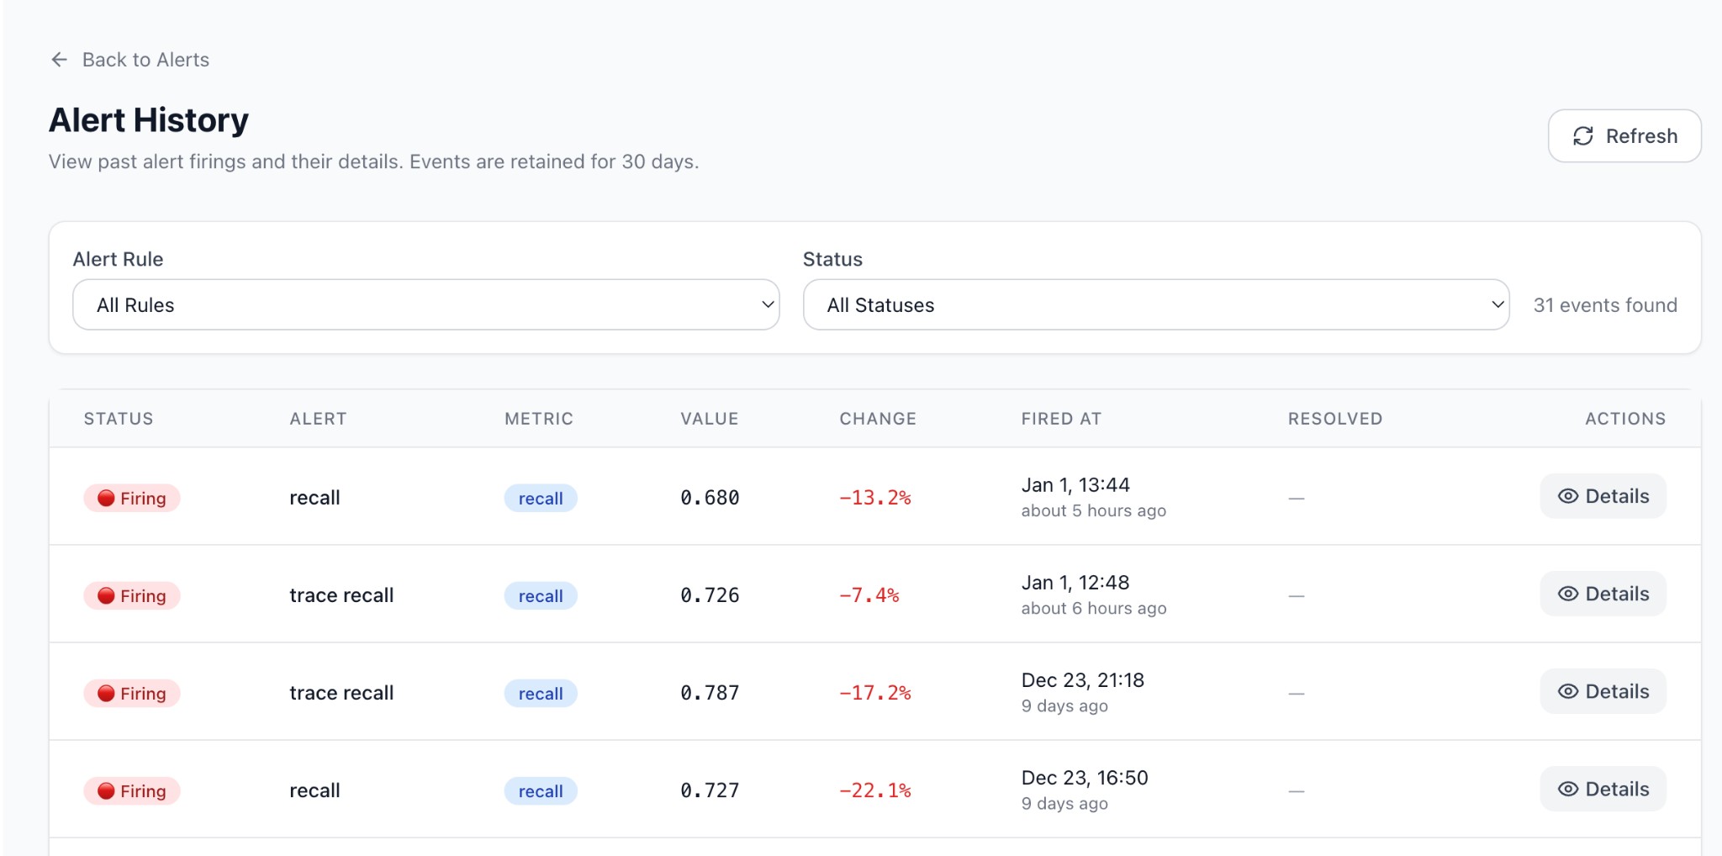Click the recall badge on the Dec 23 row
1722x856 pixels.
click(x=541, y=693)
